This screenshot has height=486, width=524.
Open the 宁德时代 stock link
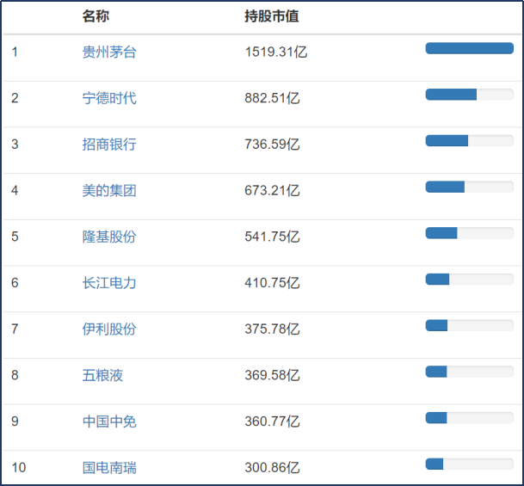(x=109, y=98)
